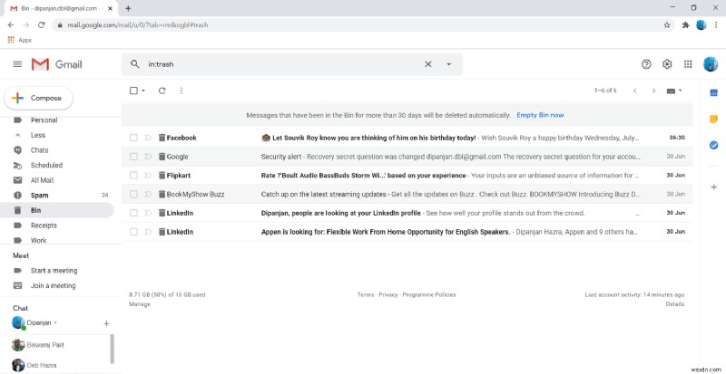The height and width of the screenshot is (374, 726).
Task: Click Start a meeting
Action: click(54, 271)
